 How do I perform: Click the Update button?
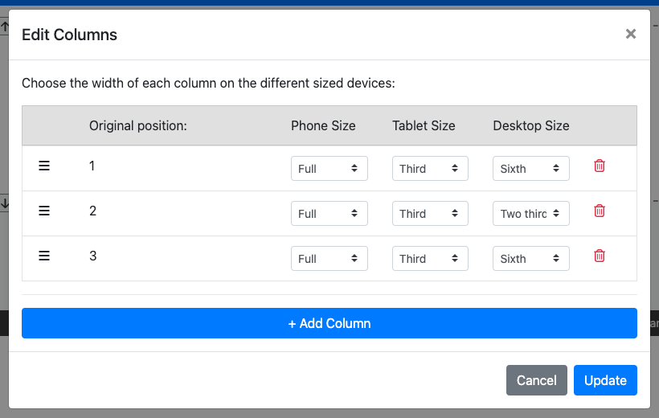point(605,381)
